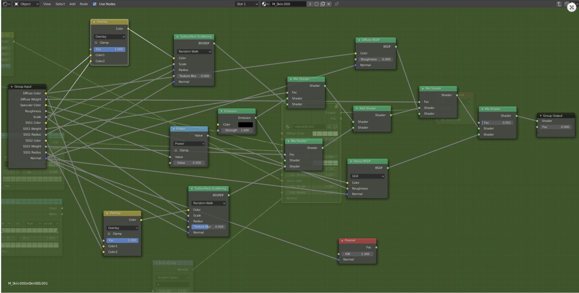Toggle the fake user shield icon
Screen dimensions: 579x293
316,4
